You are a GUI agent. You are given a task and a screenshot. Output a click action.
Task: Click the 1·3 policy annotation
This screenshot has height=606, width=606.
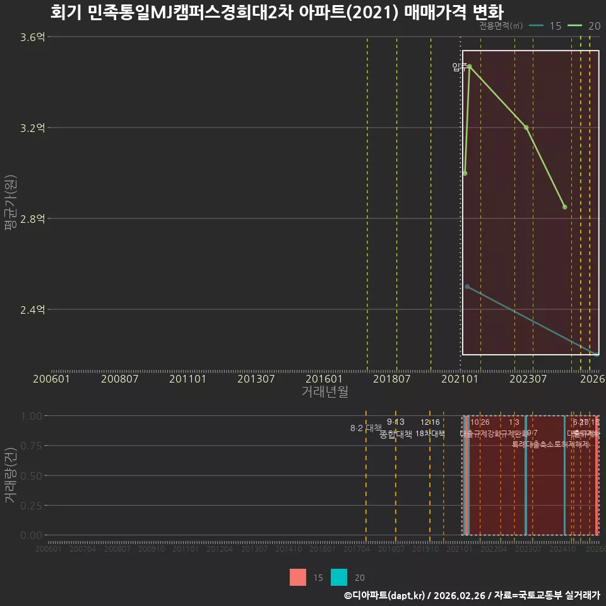tap(514, 422)
